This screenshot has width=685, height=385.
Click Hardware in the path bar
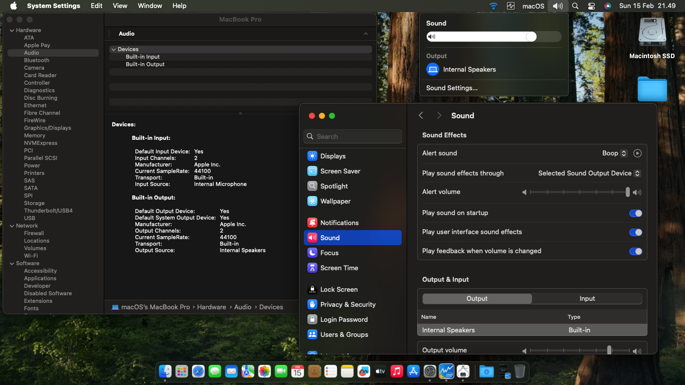(212, 307)
